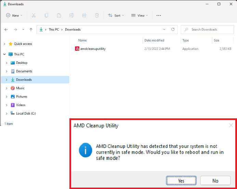Click the Application type cell
Viewport: 237px width, 189px height.
(190, 49)
